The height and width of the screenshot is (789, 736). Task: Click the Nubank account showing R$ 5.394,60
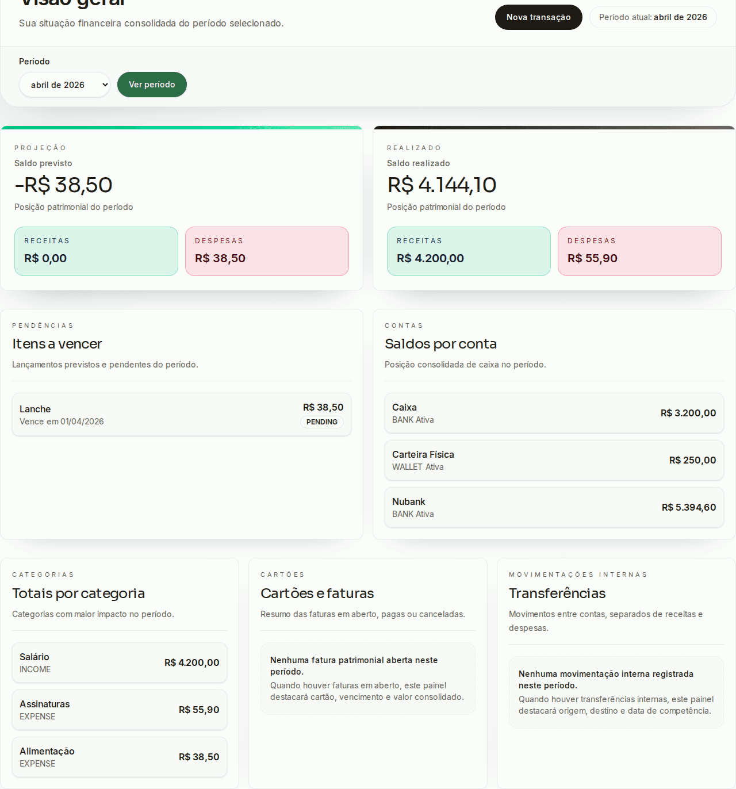[x=554, y=507]
